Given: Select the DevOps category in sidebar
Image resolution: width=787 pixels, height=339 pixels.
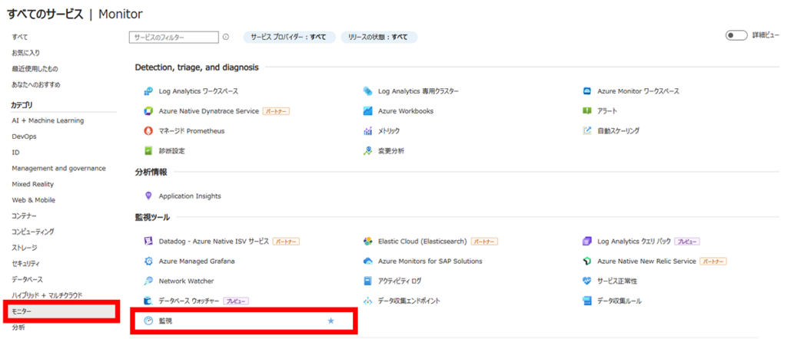Looking at the screenshot, I should click(24, 137).
